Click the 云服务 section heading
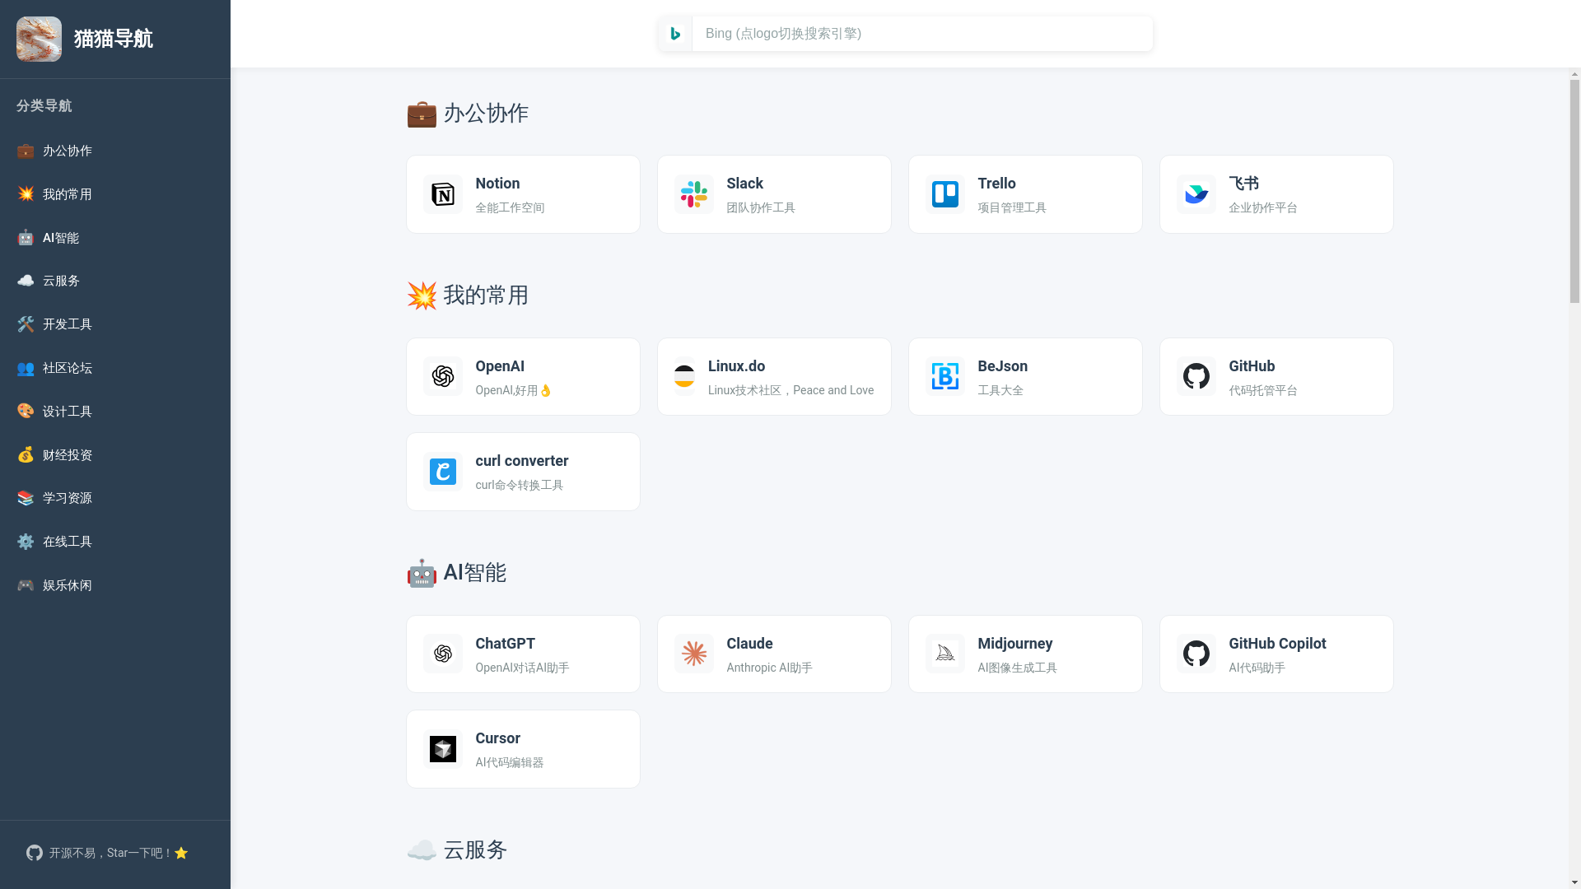1581x889 pixels. point(456,850)
